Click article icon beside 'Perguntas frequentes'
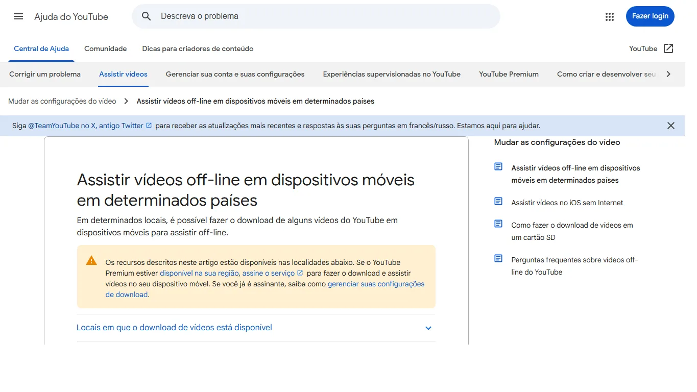 pyautogui.click(x=498, y=259)
